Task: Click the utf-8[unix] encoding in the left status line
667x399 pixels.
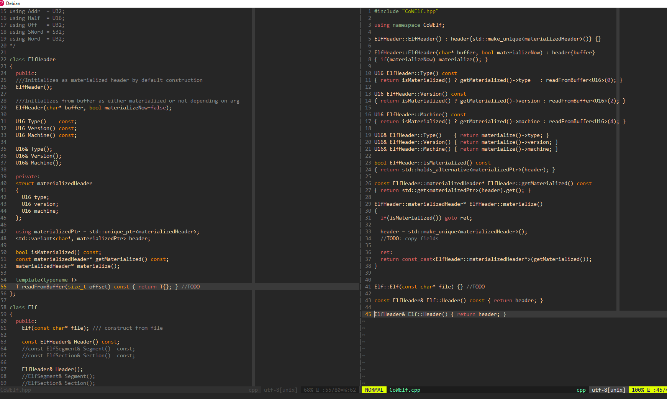Action: pos(280,390)
